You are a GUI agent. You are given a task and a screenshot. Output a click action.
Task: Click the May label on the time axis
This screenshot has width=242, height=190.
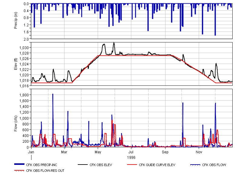[98, 152]
